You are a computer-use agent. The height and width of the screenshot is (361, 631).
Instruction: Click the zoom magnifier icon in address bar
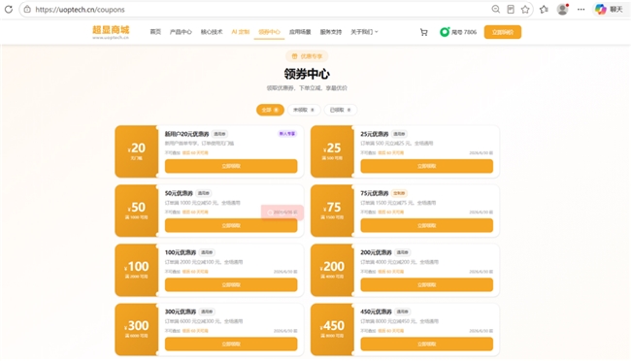click(496, 10)
